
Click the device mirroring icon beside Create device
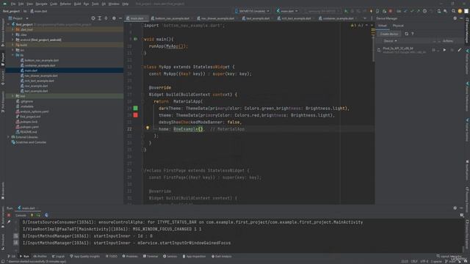click(406, 34)
